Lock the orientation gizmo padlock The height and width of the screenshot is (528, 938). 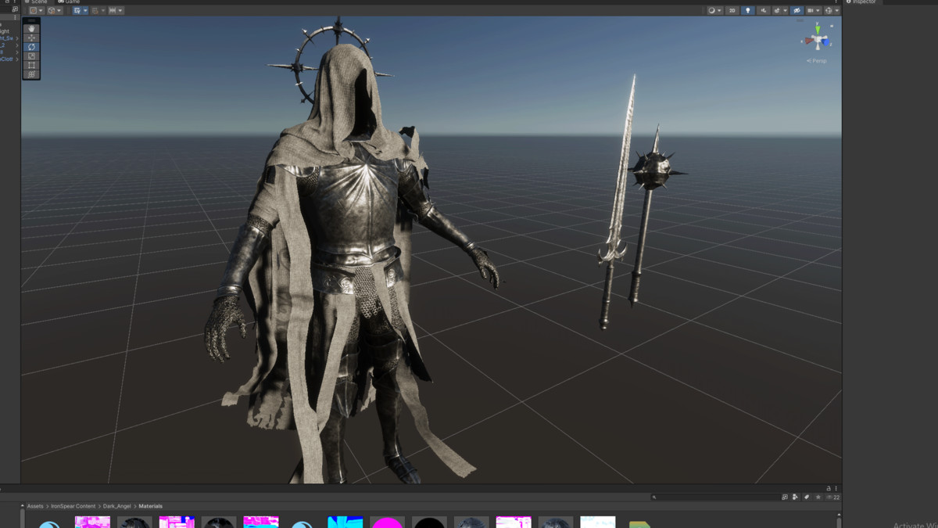pos(832,26)
